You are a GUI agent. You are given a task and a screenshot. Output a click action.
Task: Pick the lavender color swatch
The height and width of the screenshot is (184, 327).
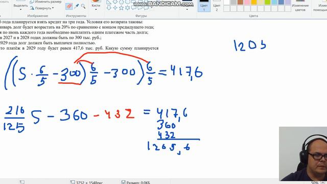(x=288, y=3)
